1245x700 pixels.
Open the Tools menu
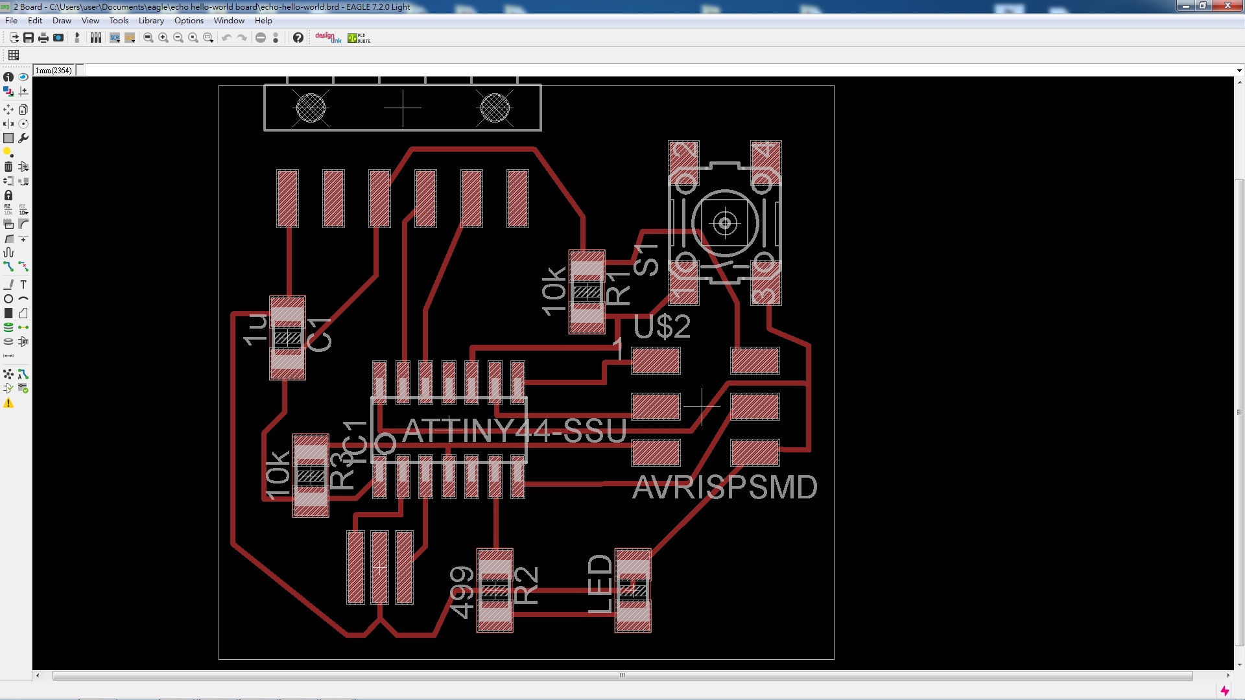pos(119,21)
